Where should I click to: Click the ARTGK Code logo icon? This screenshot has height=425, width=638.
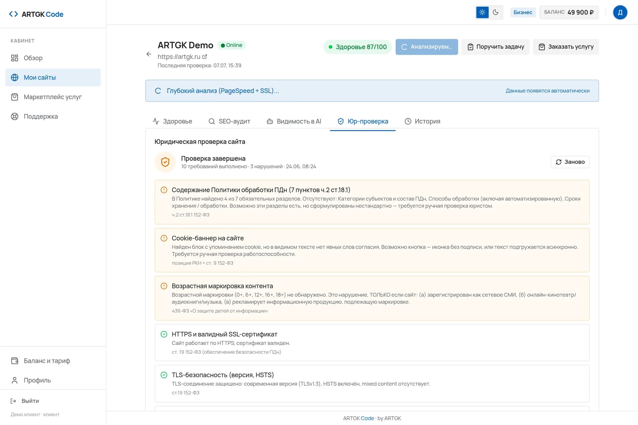pyautogui.click(x=13, y=14)
